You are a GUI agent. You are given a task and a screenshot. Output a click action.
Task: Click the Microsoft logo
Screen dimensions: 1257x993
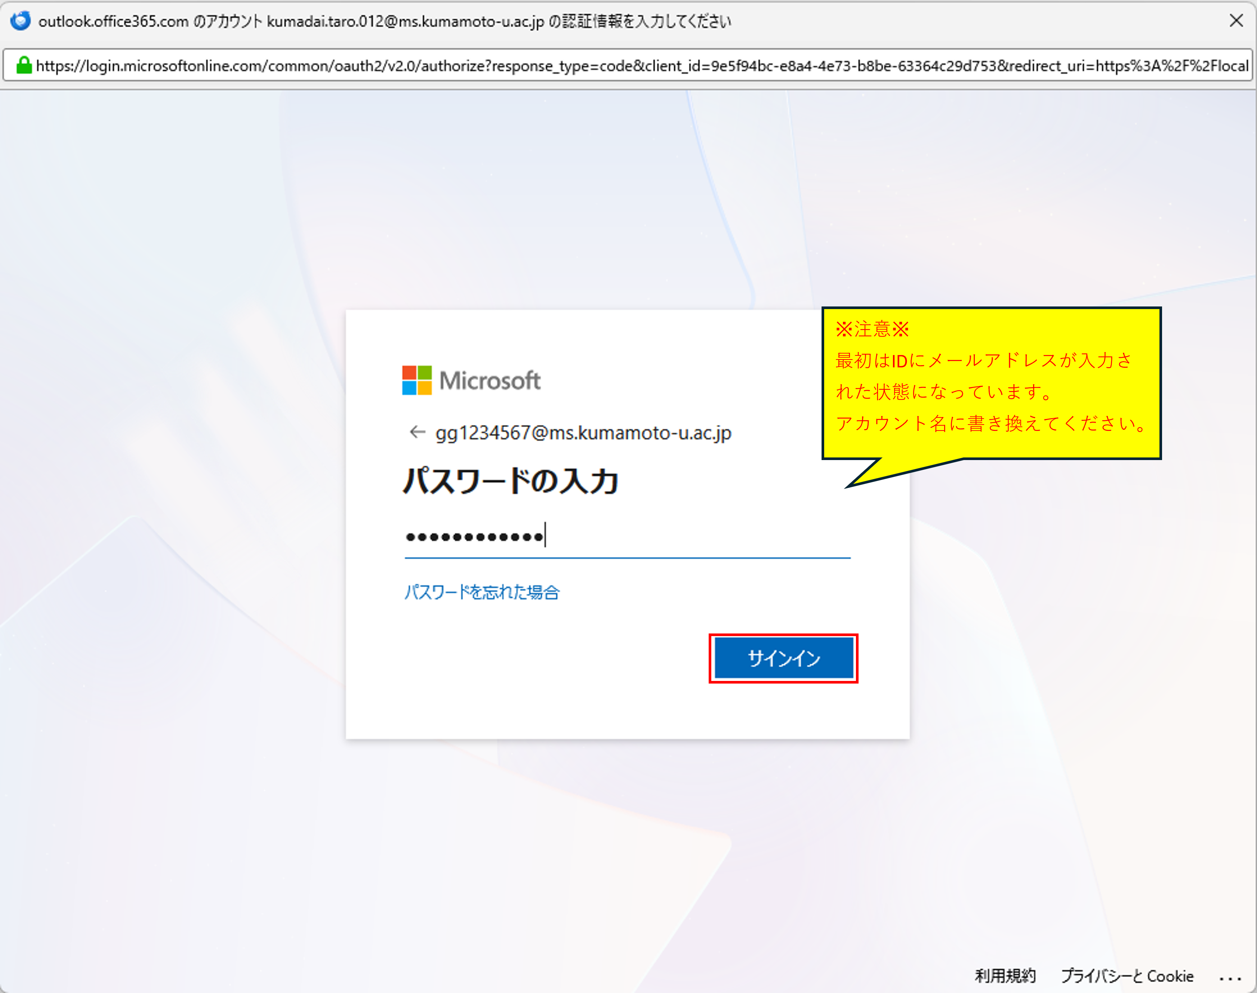pos(471,380)
